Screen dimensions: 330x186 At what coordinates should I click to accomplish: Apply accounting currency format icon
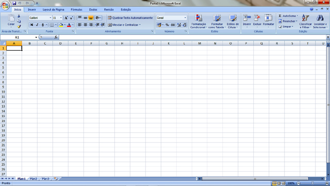point(159,25)
